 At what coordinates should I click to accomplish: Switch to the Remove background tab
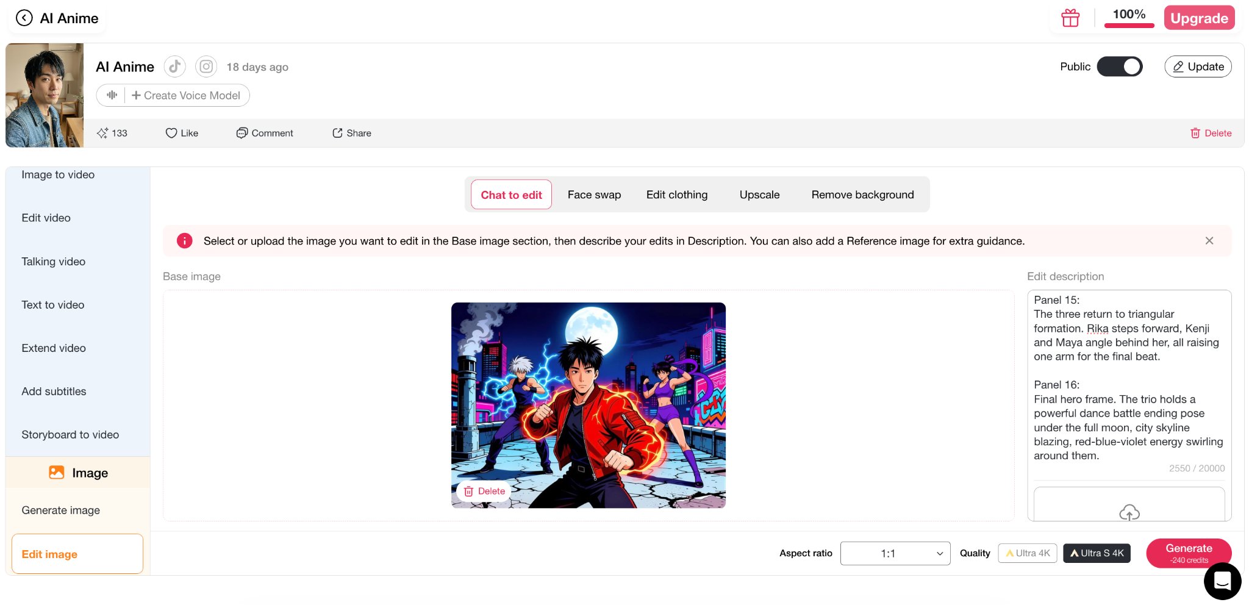(x=862, y=195)
